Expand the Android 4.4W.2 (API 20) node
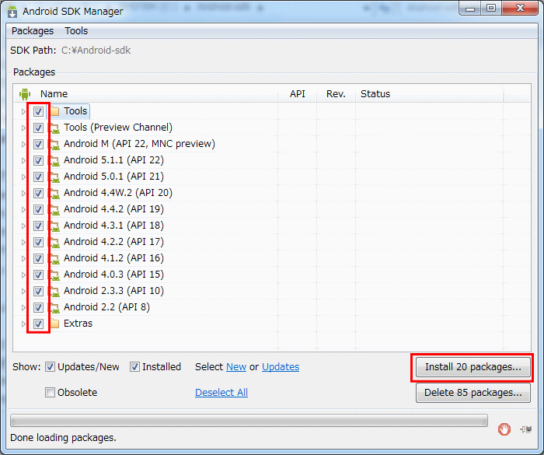Image resolution: width=544 pixels, height=455 pixels. (23, 193)
